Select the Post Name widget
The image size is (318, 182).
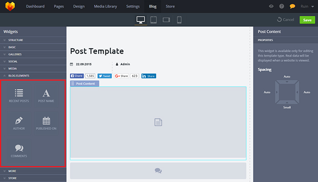[x=46, y=95]
